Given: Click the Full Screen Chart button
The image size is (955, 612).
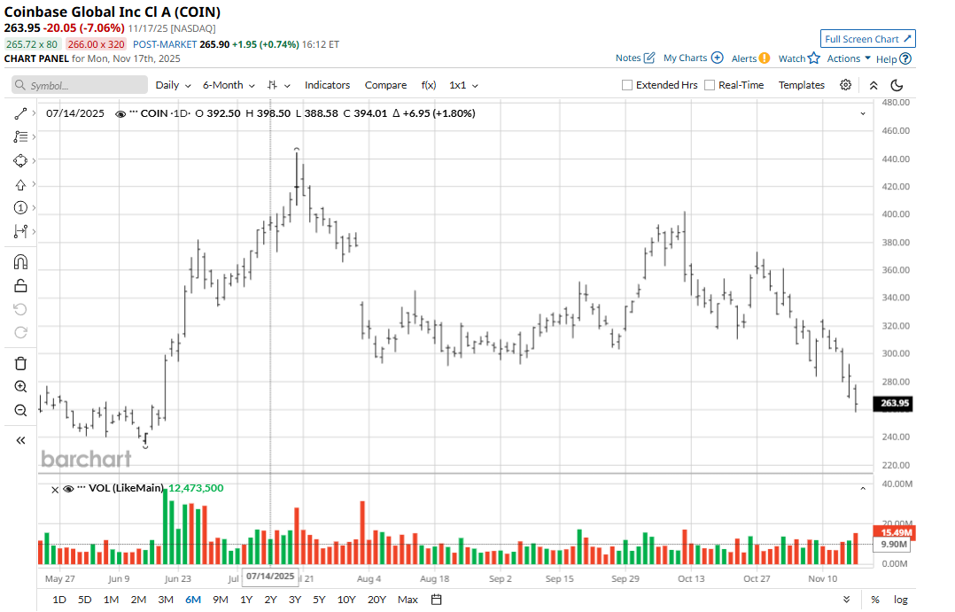Looking at the screenshot, I should (x=867, y=39).
